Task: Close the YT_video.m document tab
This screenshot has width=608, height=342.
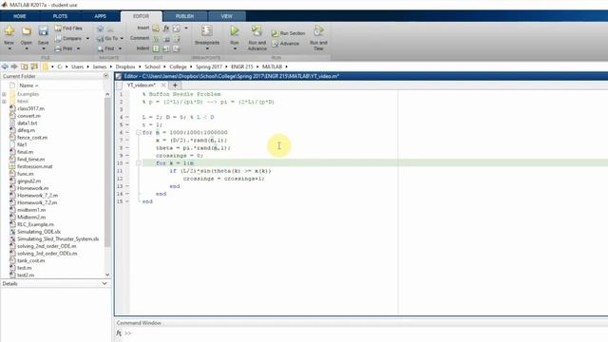Action: [163, 85]
